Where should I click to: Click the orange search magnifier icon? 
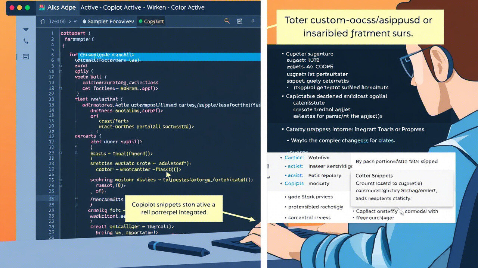click(x=227, y=21)
